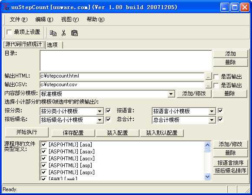Screen dimensions: 252x195
Task: Click the file type list scroll down arrow
Action: pyautogui.click(x=207, y=176)
